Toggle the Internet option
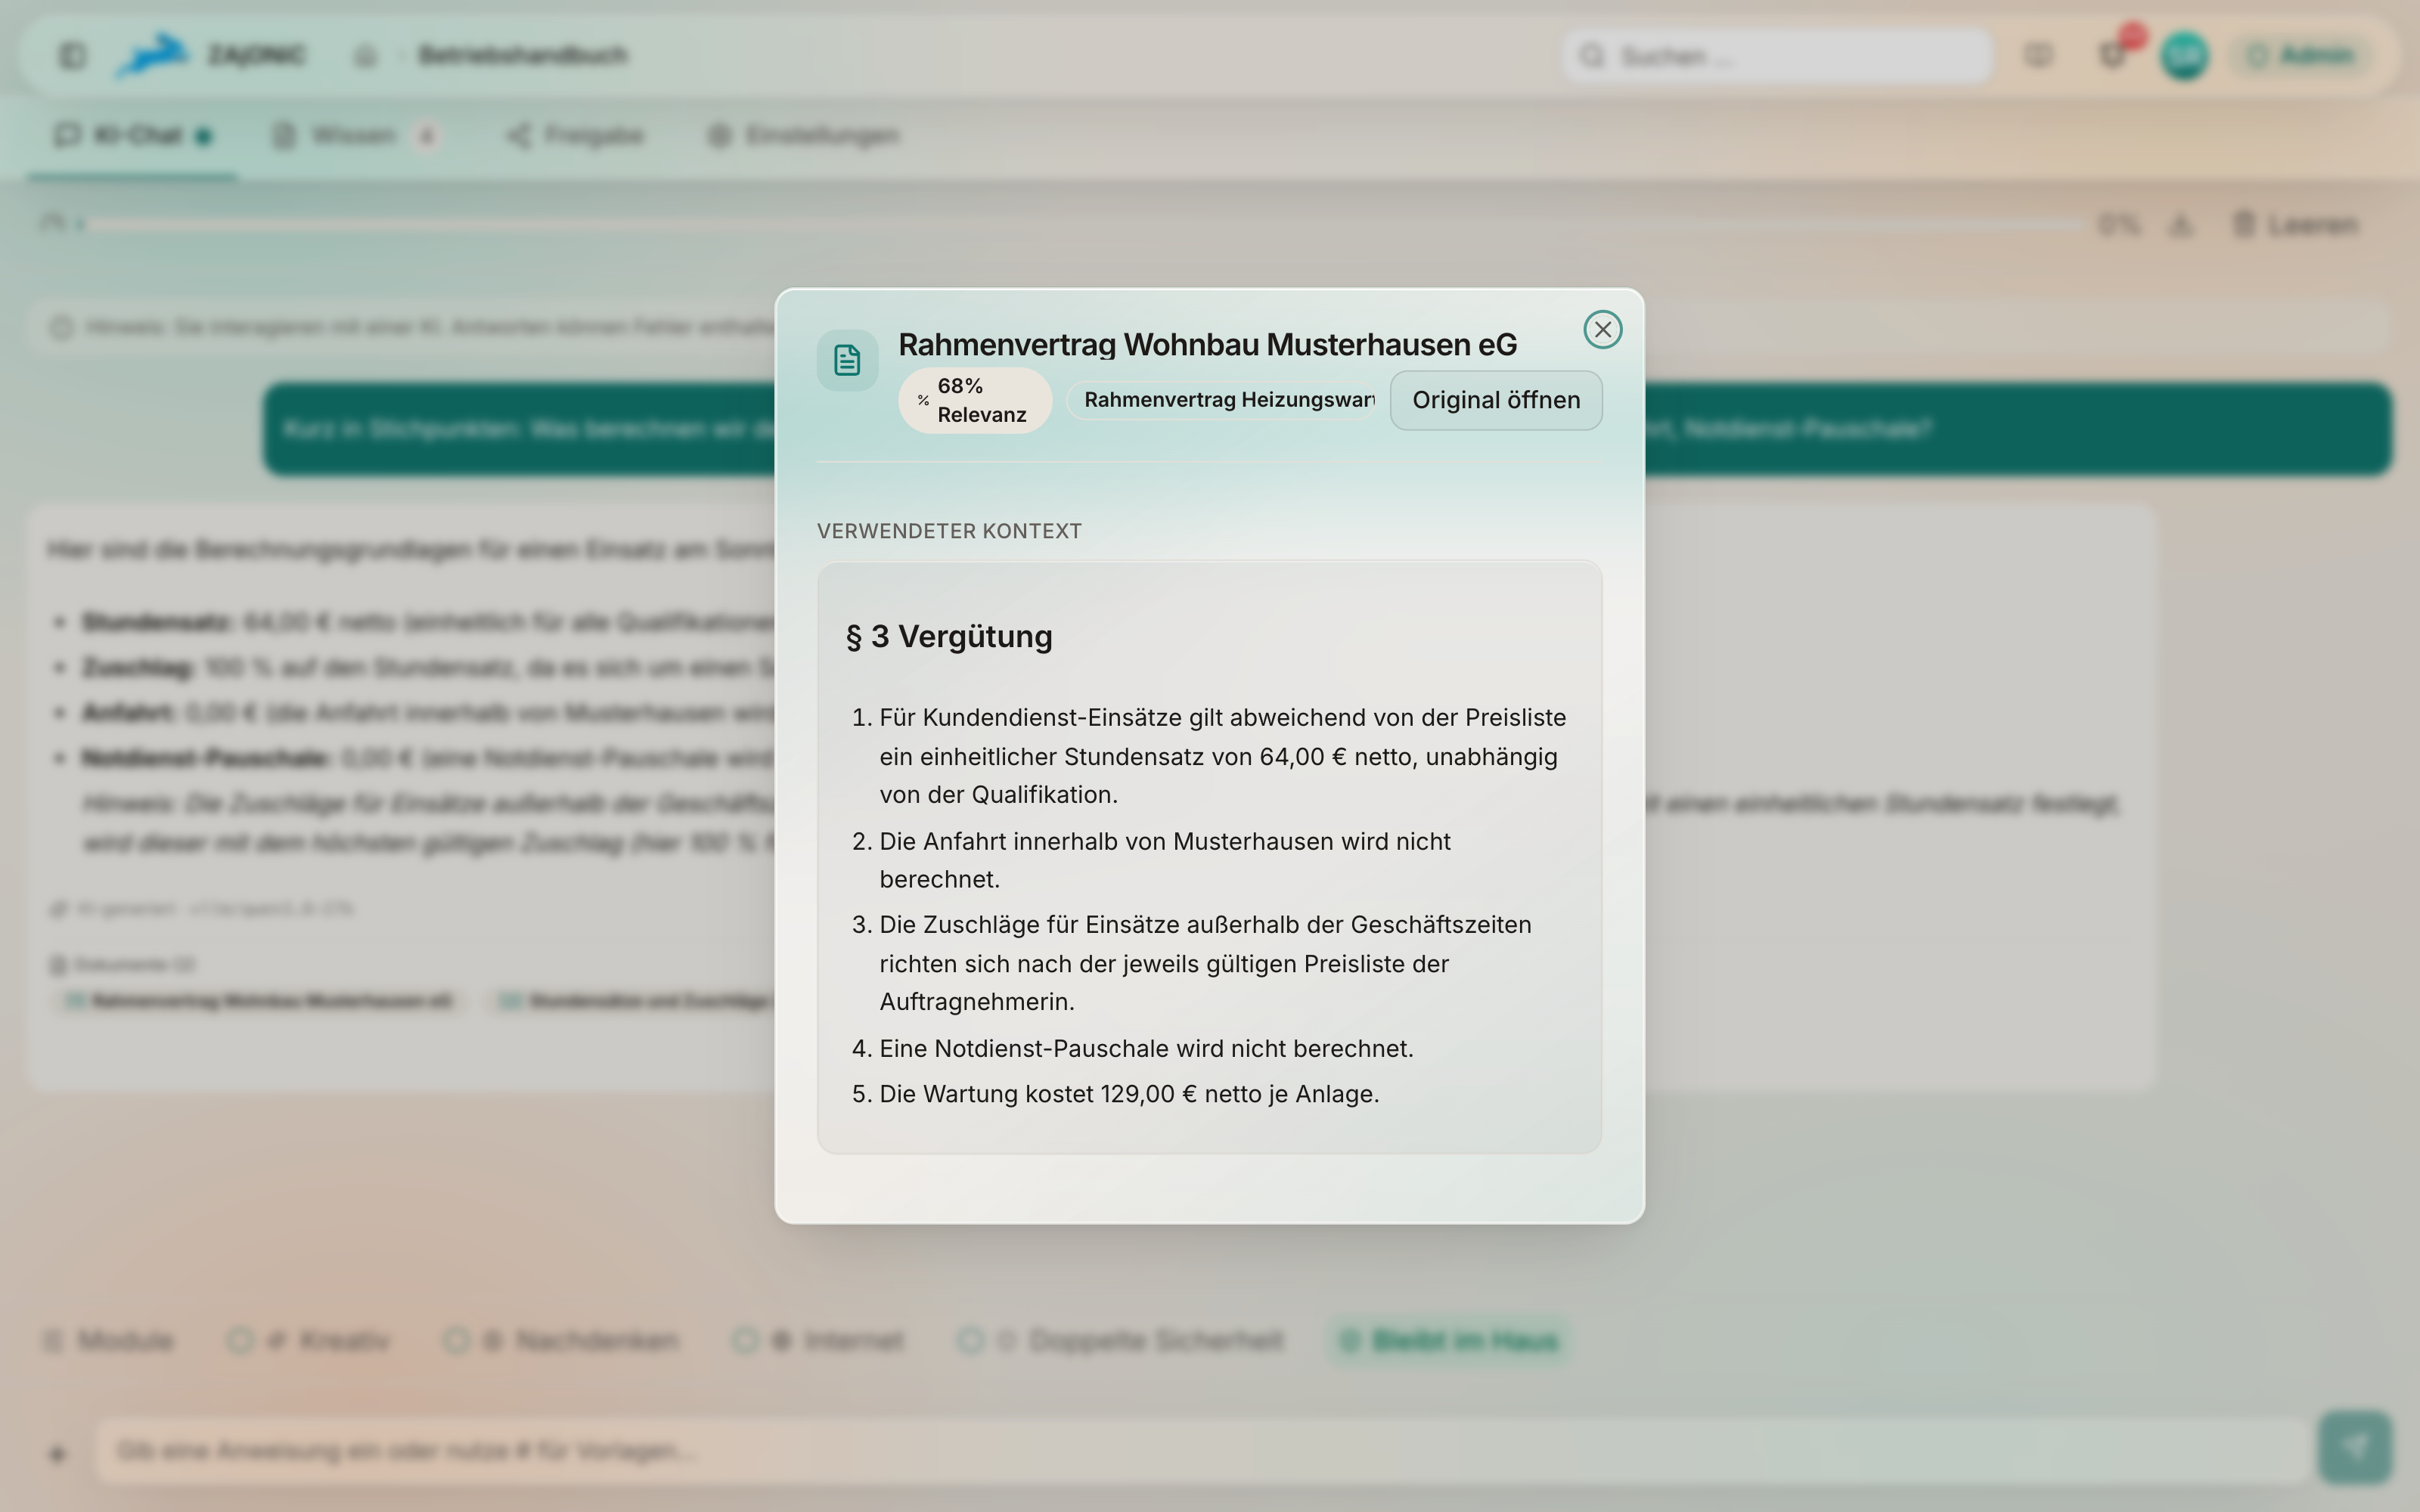 [x=818, y=1340]
